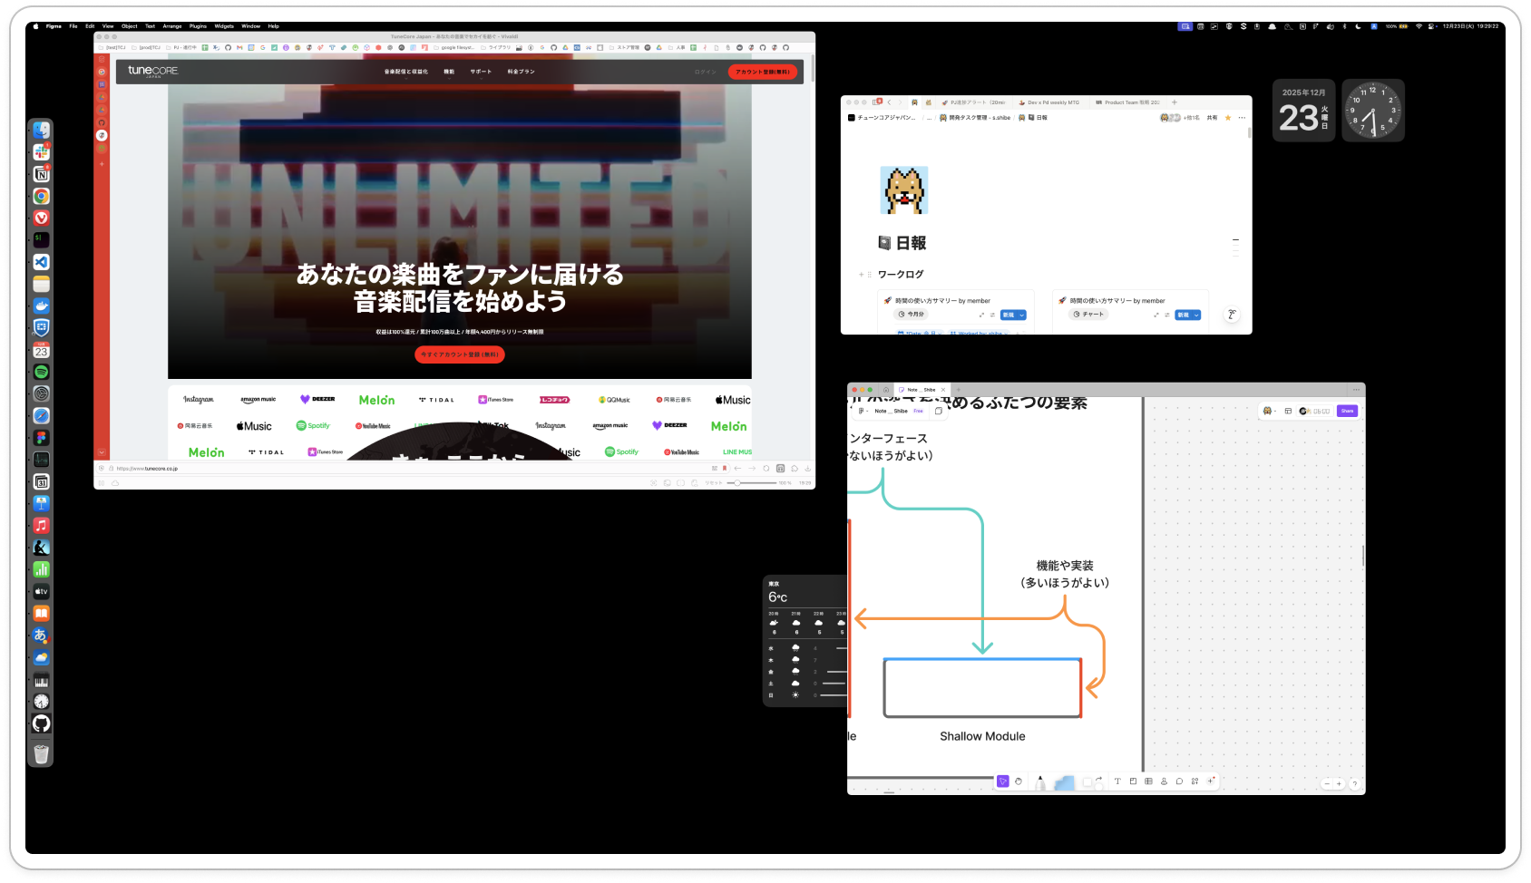Click the 今すぐアカウント登録 red button
The image size is (1531, 883).
(460, 354)
